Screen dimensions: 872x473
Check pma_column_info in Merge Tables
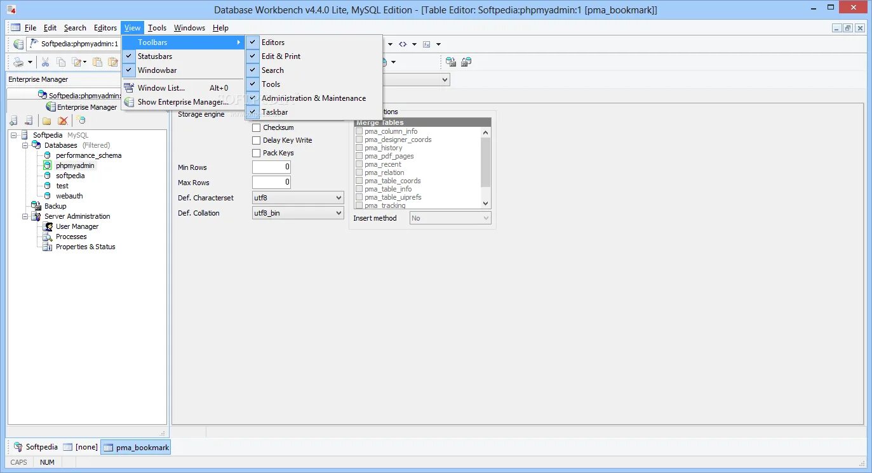[x=359, y=131]
